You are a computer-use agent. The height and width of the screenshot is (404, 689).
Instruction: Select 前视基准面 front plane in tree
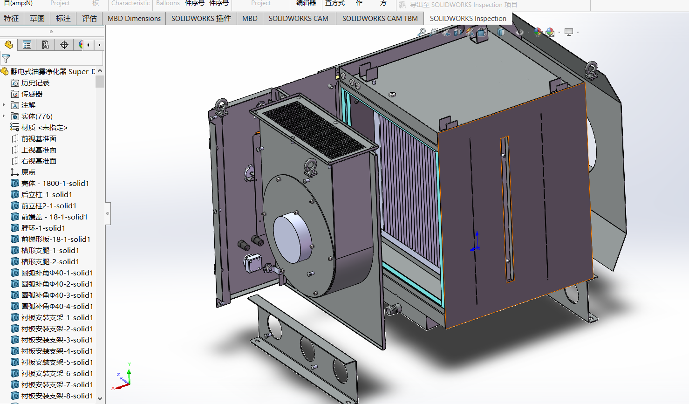point(39,139)
